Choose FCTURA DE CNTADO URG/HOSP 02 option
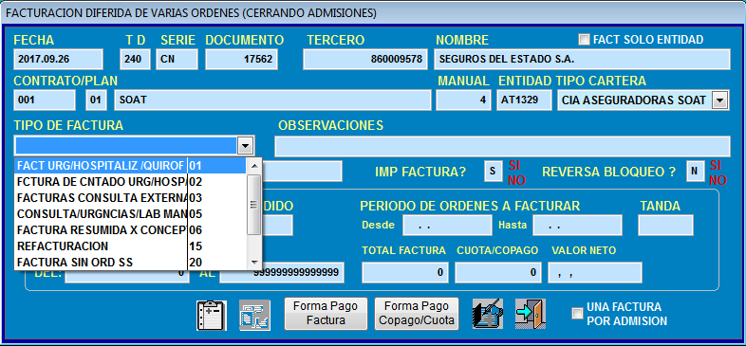The height and width of the screenshot is (346, 746). tap(130, 182)
